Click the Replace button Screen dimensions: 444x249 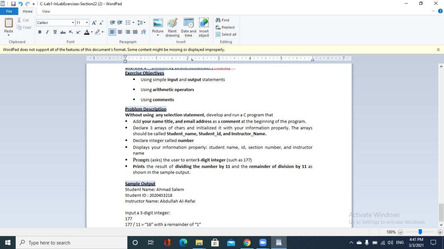pyautogui.click(x=225, y=27)
